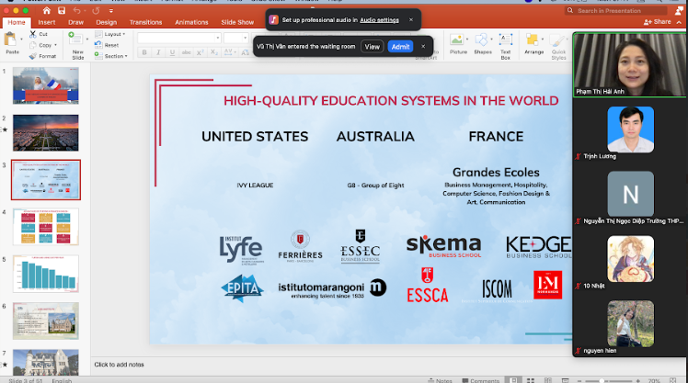Click the Arrange icon in the ribbon
The image size is (688, 383).
coord(533,42)
